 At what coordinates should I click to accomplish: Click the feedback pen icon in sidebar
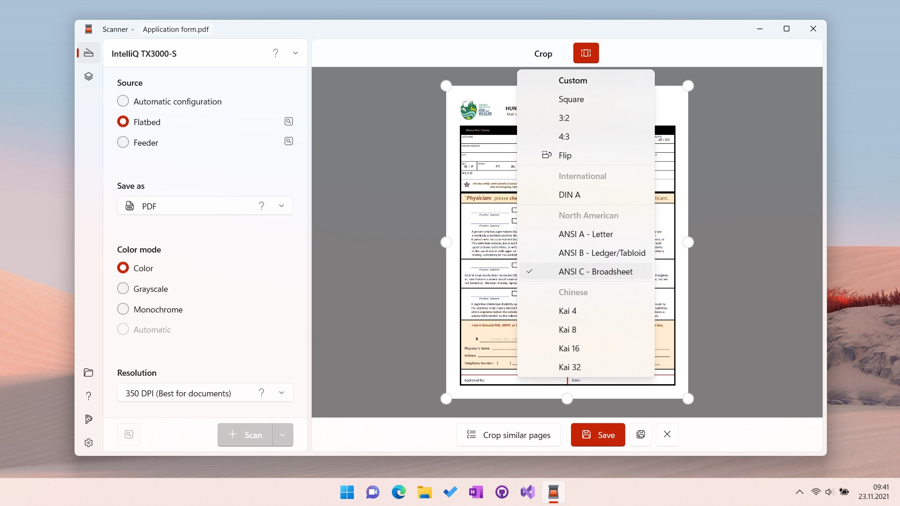tap(88, 419)
